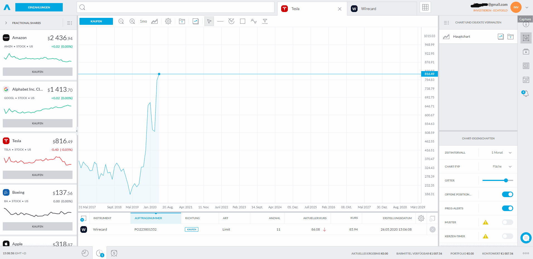Image resolution: width=533 pixels, height=259 pixels.
Task: Click Kaufen under Alphabet Inc.
Action: click(38, 123)
